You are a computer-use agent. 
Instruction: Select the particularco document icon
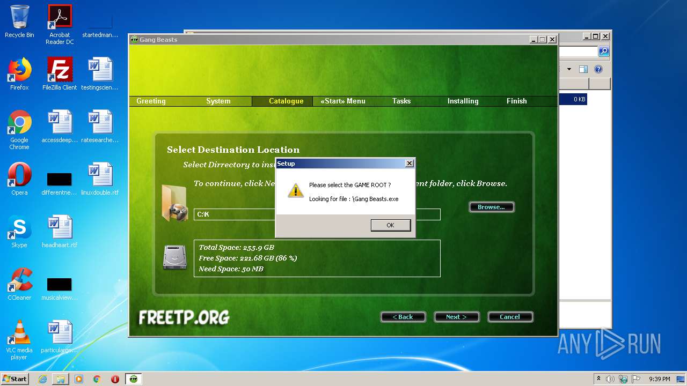click(60, 337)
